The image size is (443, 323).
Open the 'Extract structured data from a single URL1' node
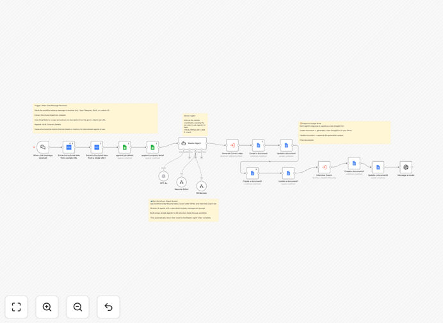point(97,147)
